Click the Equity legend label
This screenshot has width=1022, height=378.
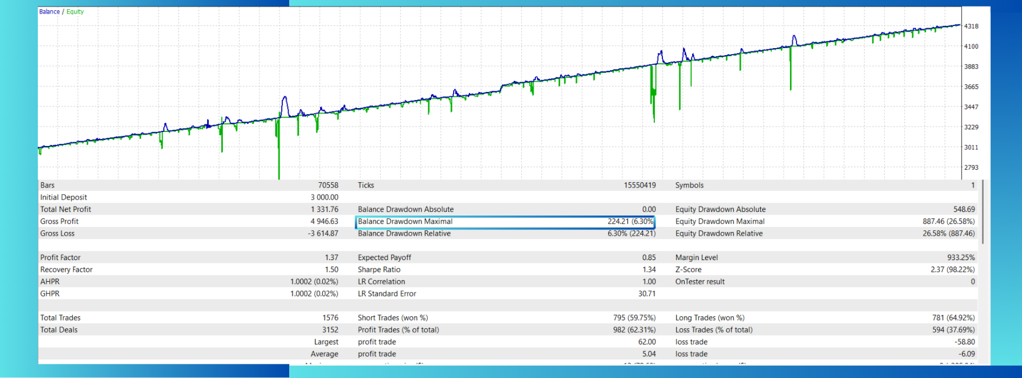[75, 12]
